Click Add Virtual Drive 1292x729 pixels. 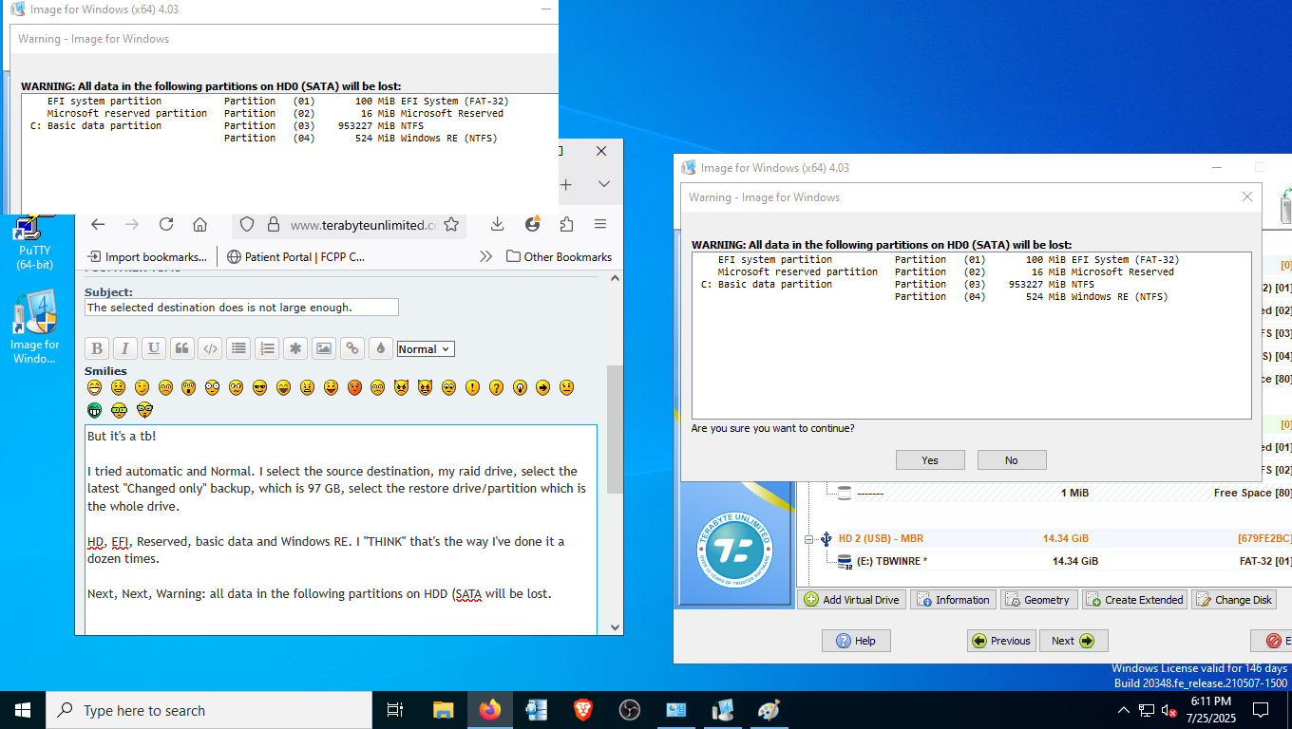click(851, 600)
